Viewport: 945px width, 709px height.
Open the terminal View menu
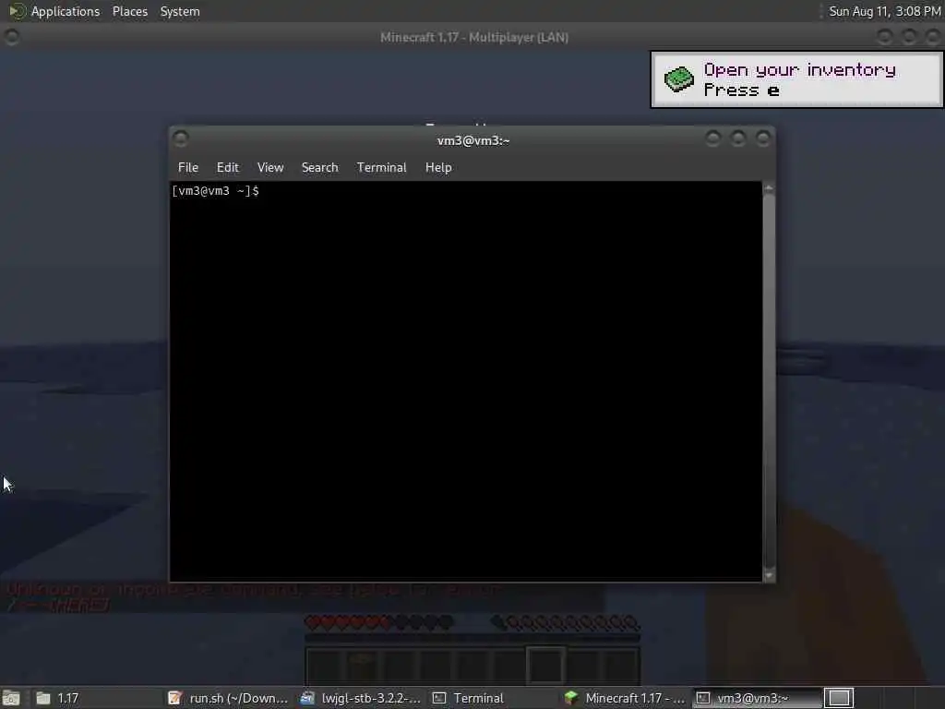click(270, 168)
